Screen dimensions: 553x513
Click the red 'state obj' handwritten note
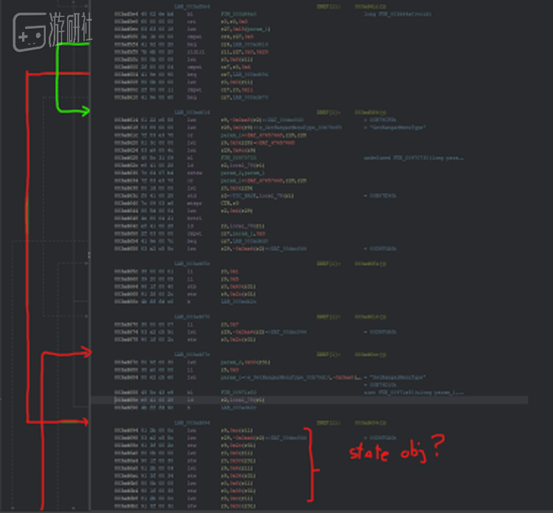pyautogui.click(x=388, y=452)
